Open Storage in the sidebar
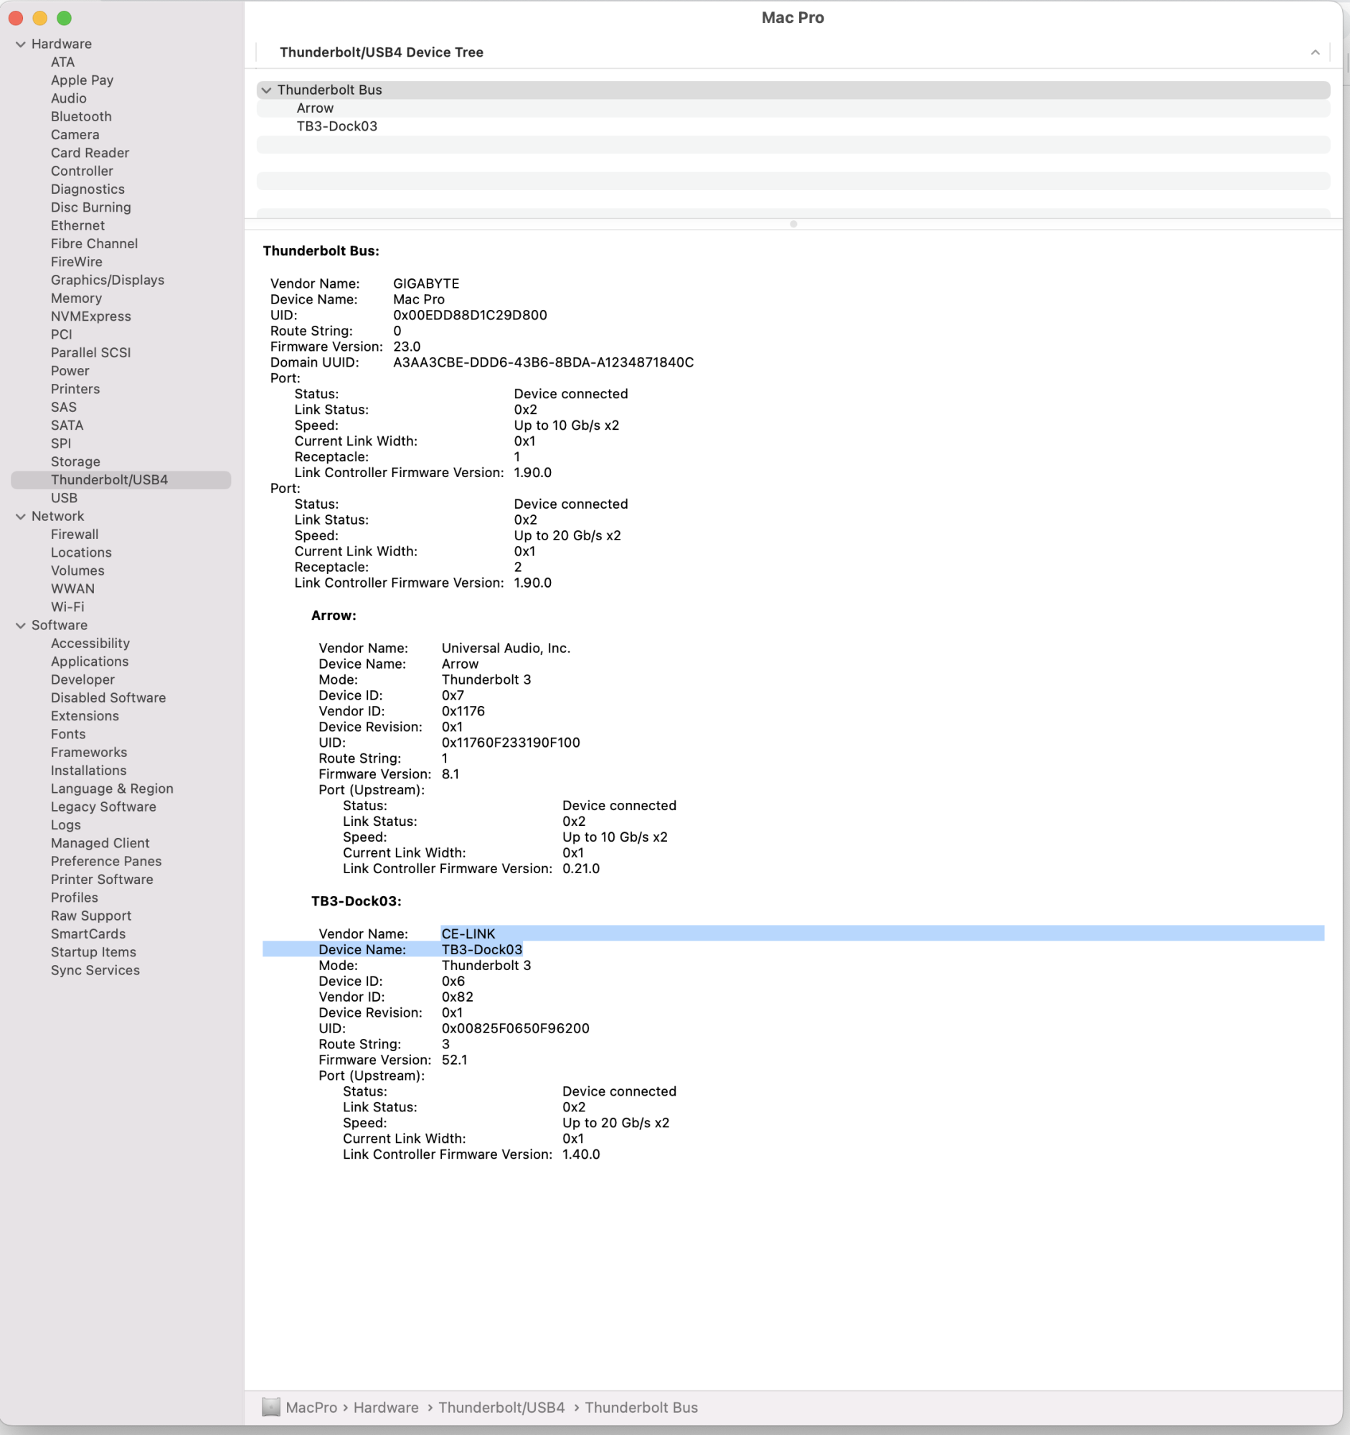The width and height of the screenshot is (1350, 1435). click(76, 461)
